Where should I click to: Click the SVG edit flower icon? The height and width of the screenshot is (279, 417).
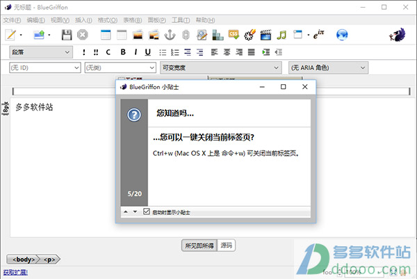[x=250, y=35]
